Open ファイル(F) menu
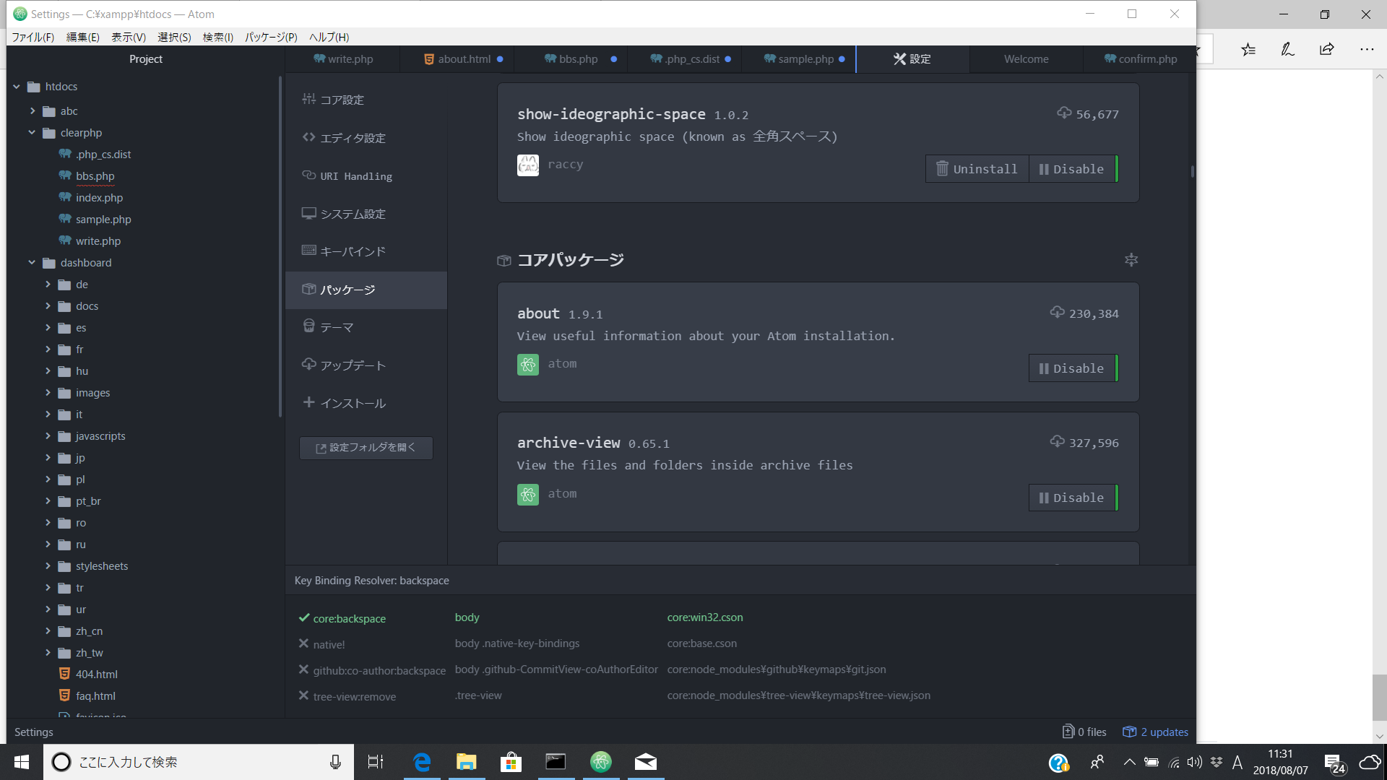 [x=33, y=37]
